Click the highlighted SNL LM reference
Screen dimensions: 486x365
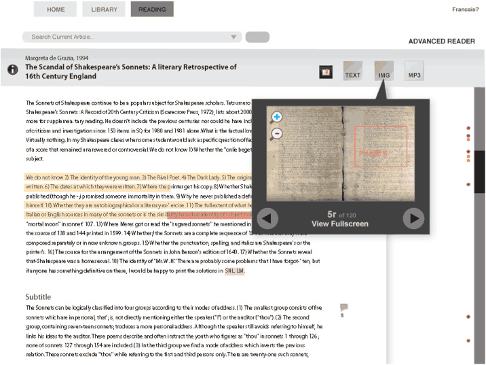pyautogui.click(x=235, y=271)
